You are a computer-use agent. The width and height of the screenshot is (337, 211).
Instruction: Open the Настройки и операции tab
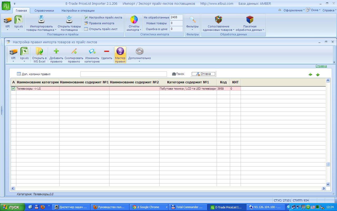[78, 11]
